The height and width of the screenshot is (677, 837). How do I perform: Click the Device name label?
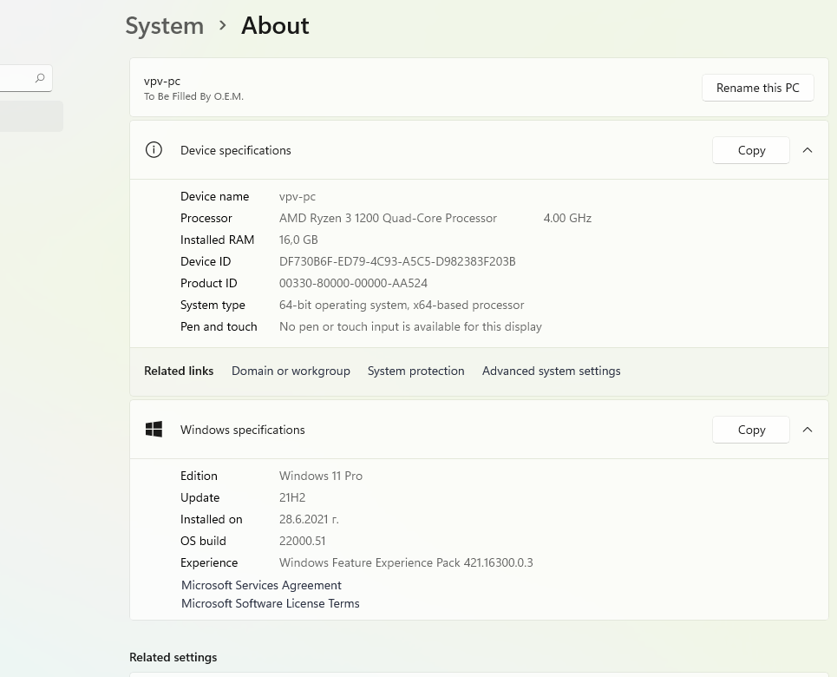coord(214,197)
